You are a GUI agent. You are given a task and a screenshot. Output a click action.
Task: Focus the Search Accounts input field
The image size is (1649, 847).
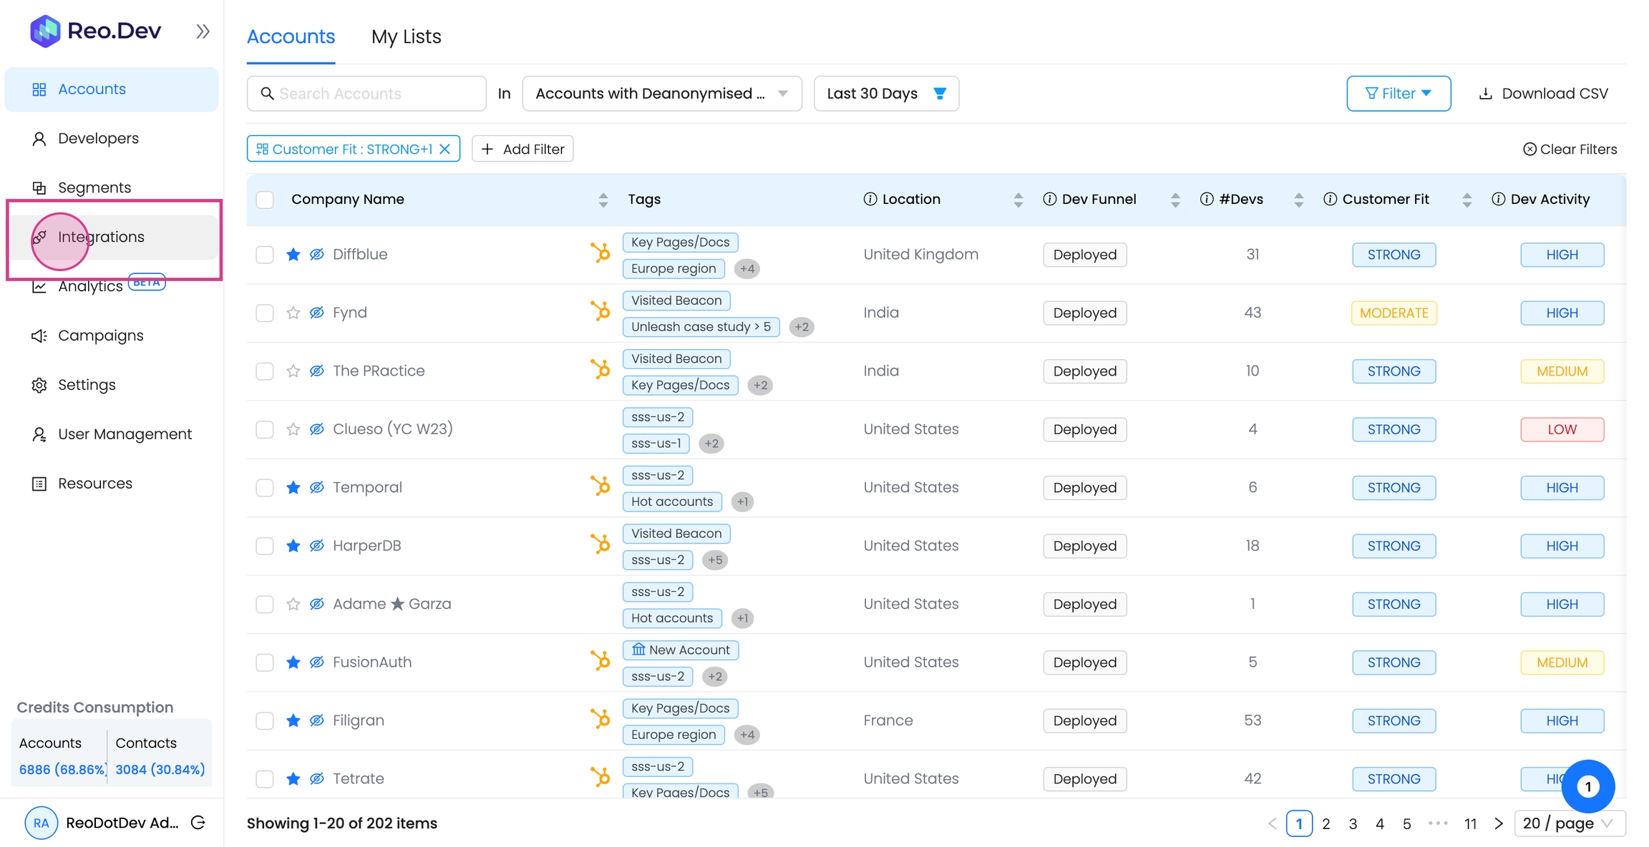click(x=372, y=94)
